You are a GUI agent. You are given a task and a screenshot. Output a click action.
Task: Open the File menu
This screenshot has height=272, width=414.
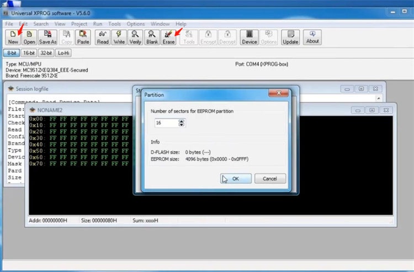click(9, 24)
